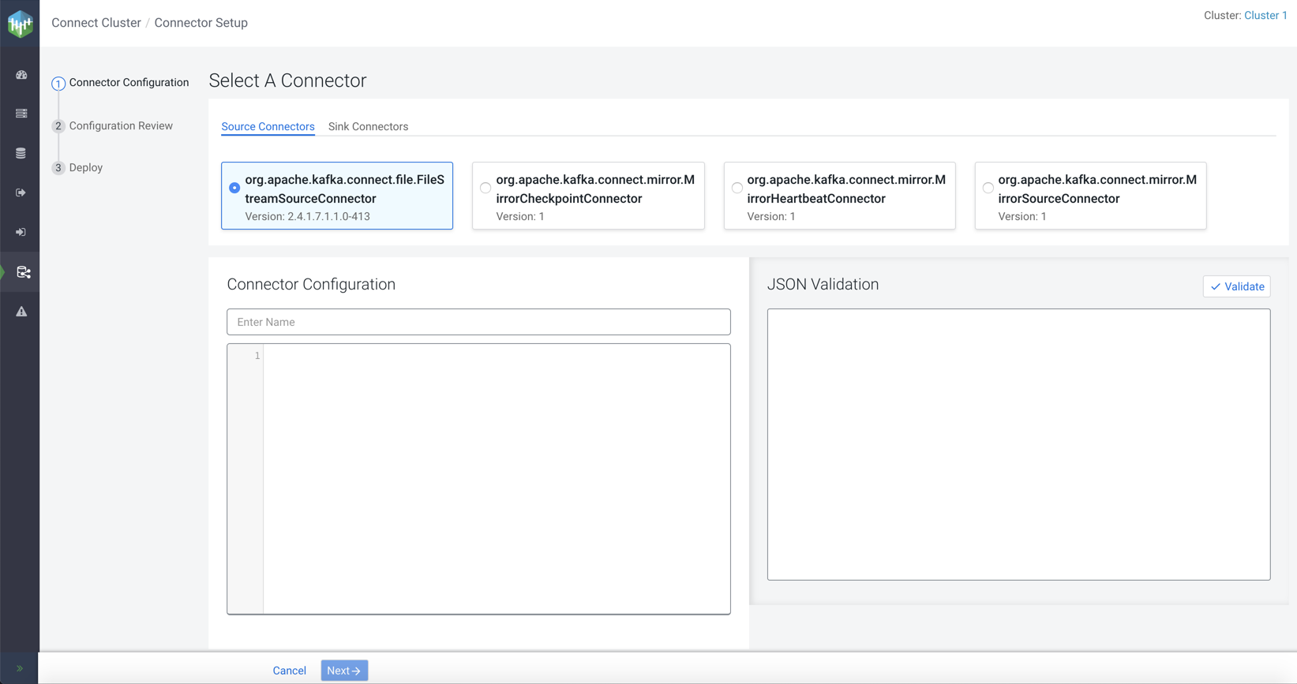Click the Next button

pyautogui.click(x=344, y=671)
